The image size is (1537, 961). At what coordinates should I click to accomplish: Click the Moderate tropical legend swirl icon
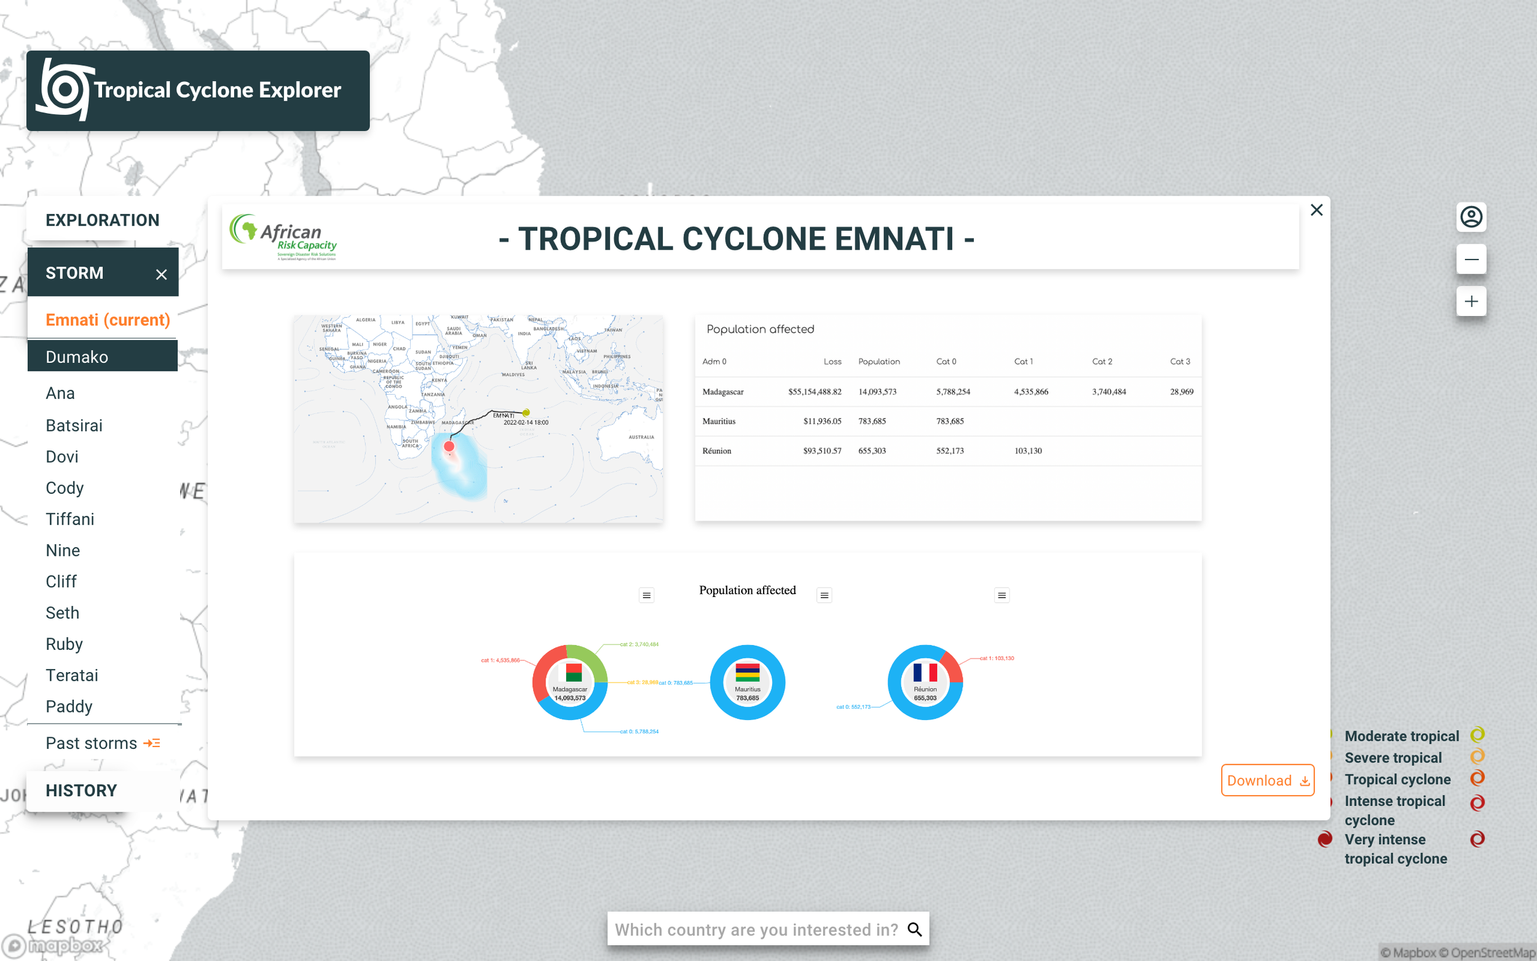[x=1477, y=735]
